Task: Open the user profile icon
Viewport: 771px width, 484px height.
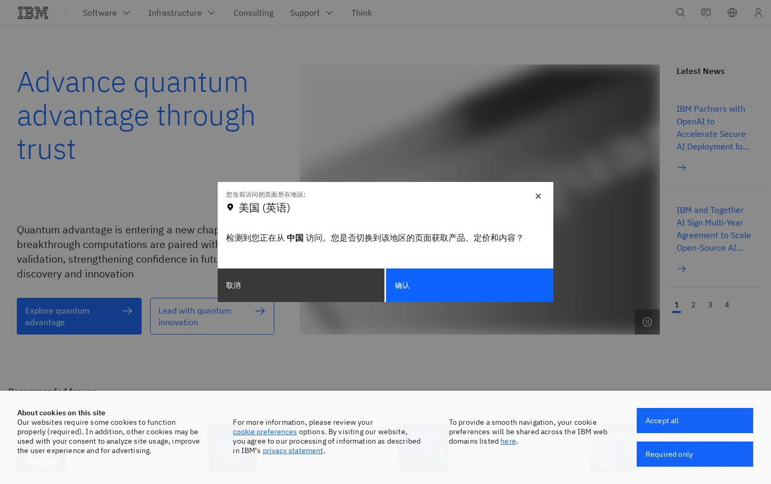Action: (758, 13)
